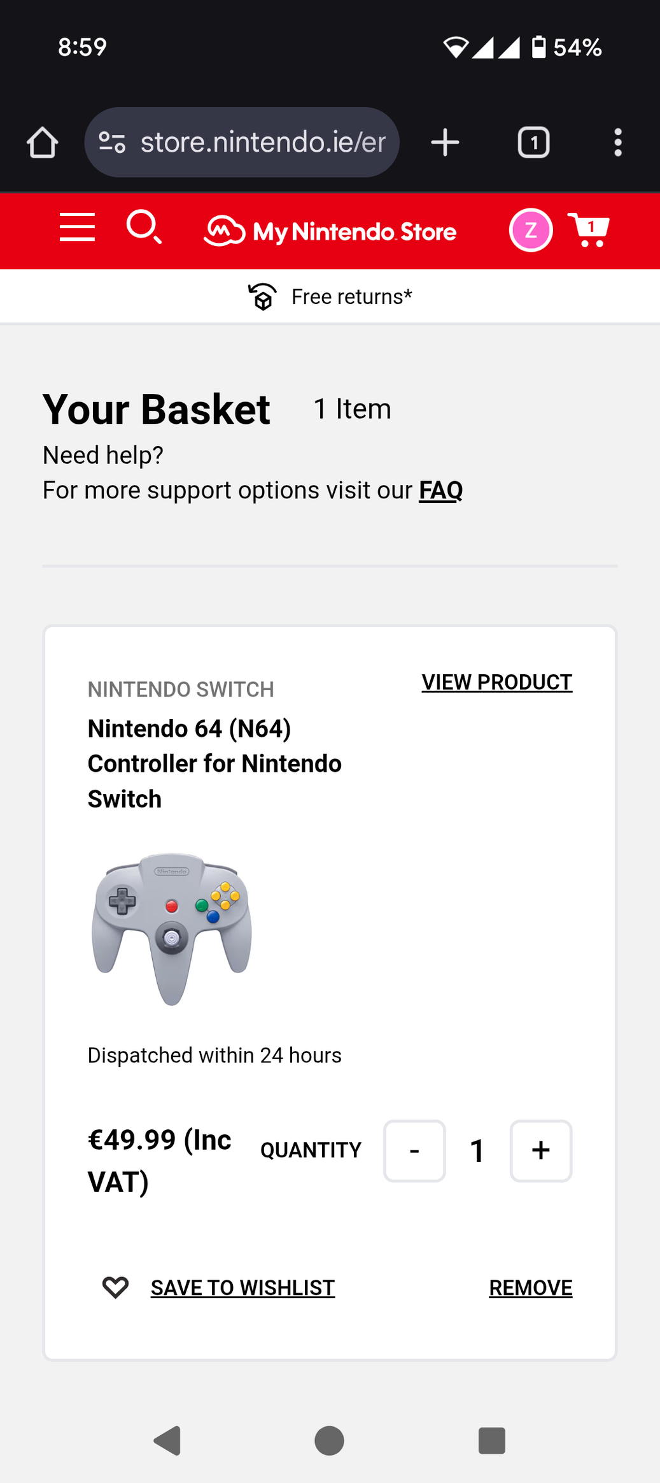Increase quantity with plus button
Viewport: 660px width, 1483px height.
540,1150
